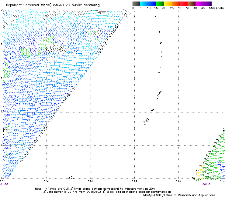Click the brown 35-40 knots color band
Viewport: 225px width, 197px height.
click(x=192, y=4)
